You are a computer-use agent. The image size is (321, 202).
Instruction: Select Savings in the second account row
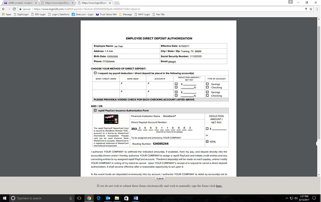pyautogui.click(x=207, y=92)
